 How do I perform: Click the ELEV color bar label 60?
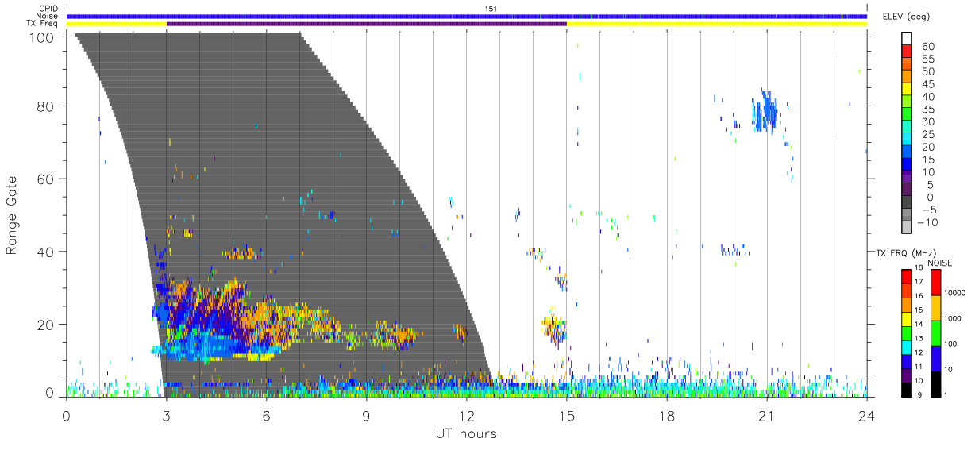[928, 47]
